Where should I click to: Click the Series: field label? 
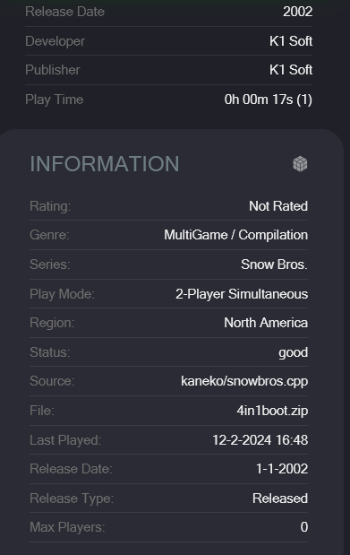(50, 264)
